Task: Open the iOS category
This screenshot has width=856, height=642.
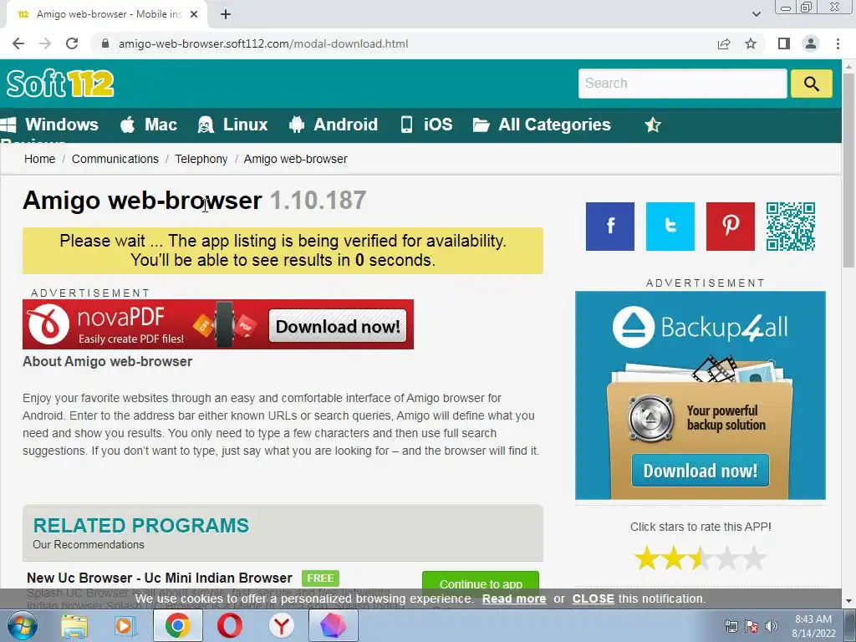Action: point(426,125)
